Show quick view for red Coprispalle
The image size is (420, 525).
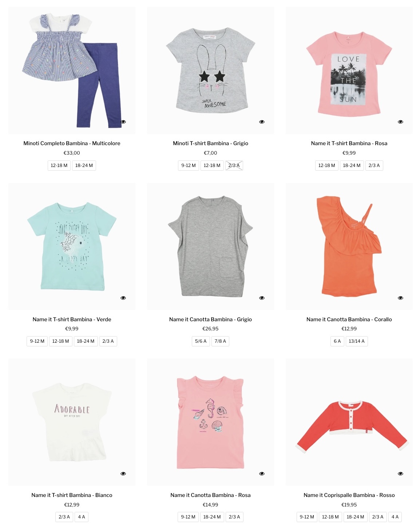pyautogui.click(x=400, y=474)
